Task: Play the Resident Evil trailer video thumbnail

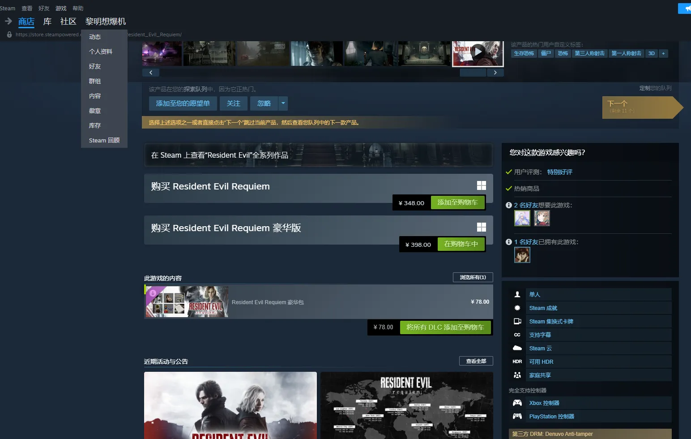Action: [478, 52]
